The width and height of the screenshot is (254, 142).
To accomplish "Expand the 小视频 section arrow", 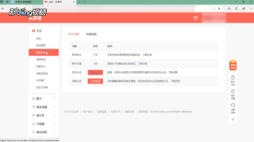I will point(55,123).
